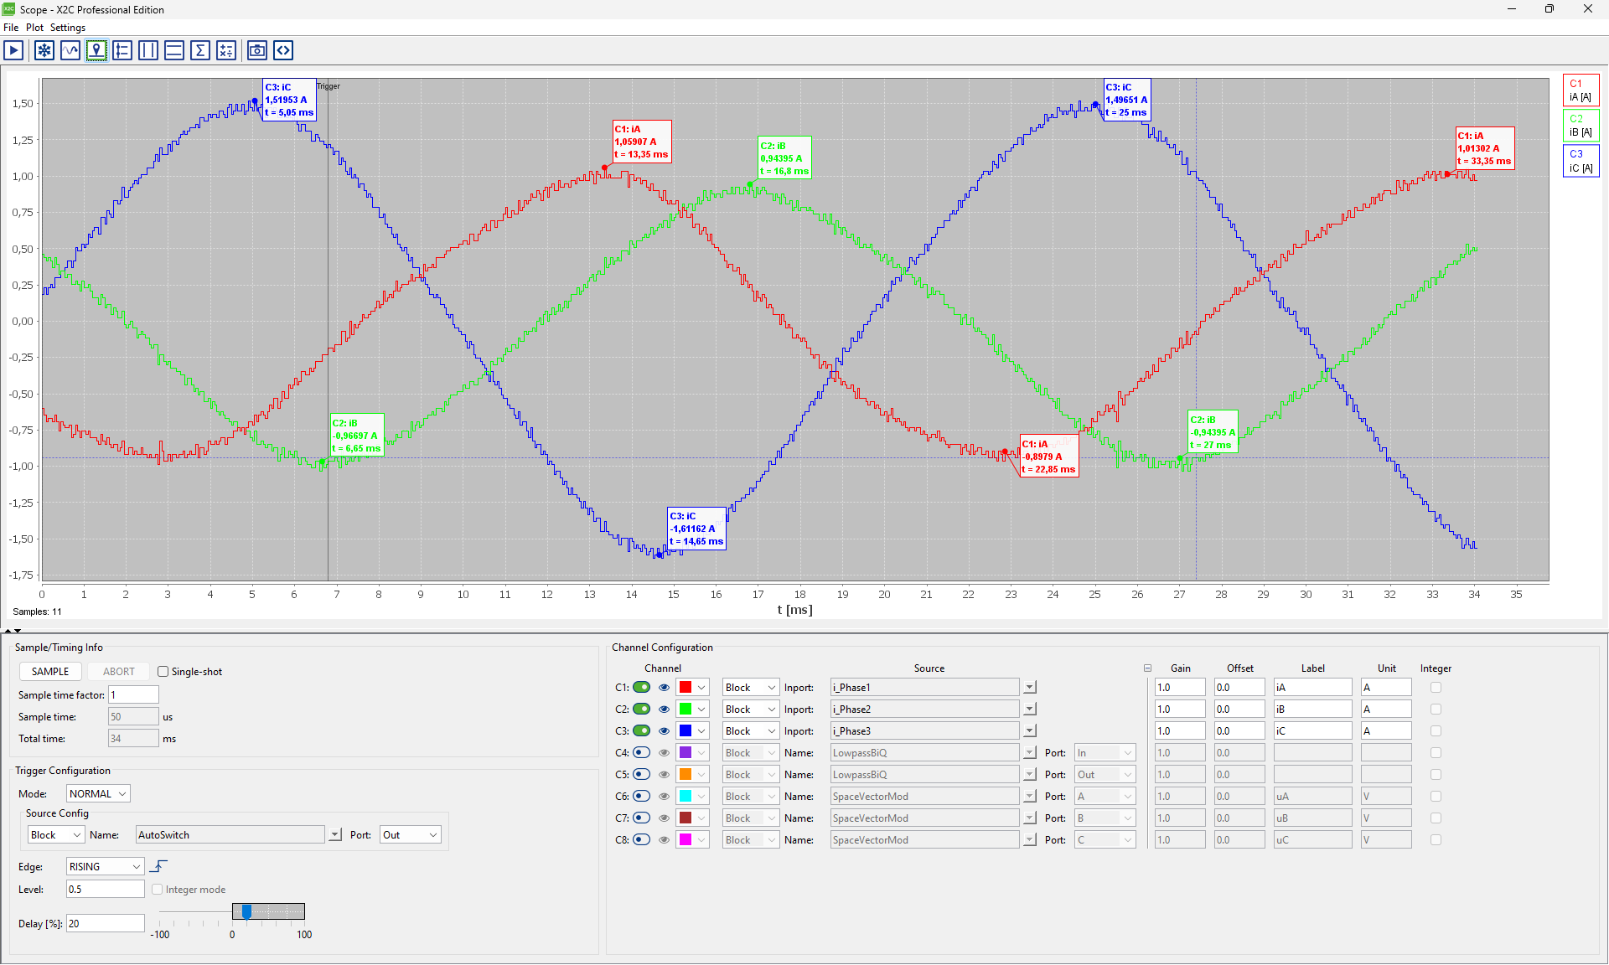Open trigger source Block type dropdown
The height and width of the screenshot is (965, 1609).
click(55, 835)
